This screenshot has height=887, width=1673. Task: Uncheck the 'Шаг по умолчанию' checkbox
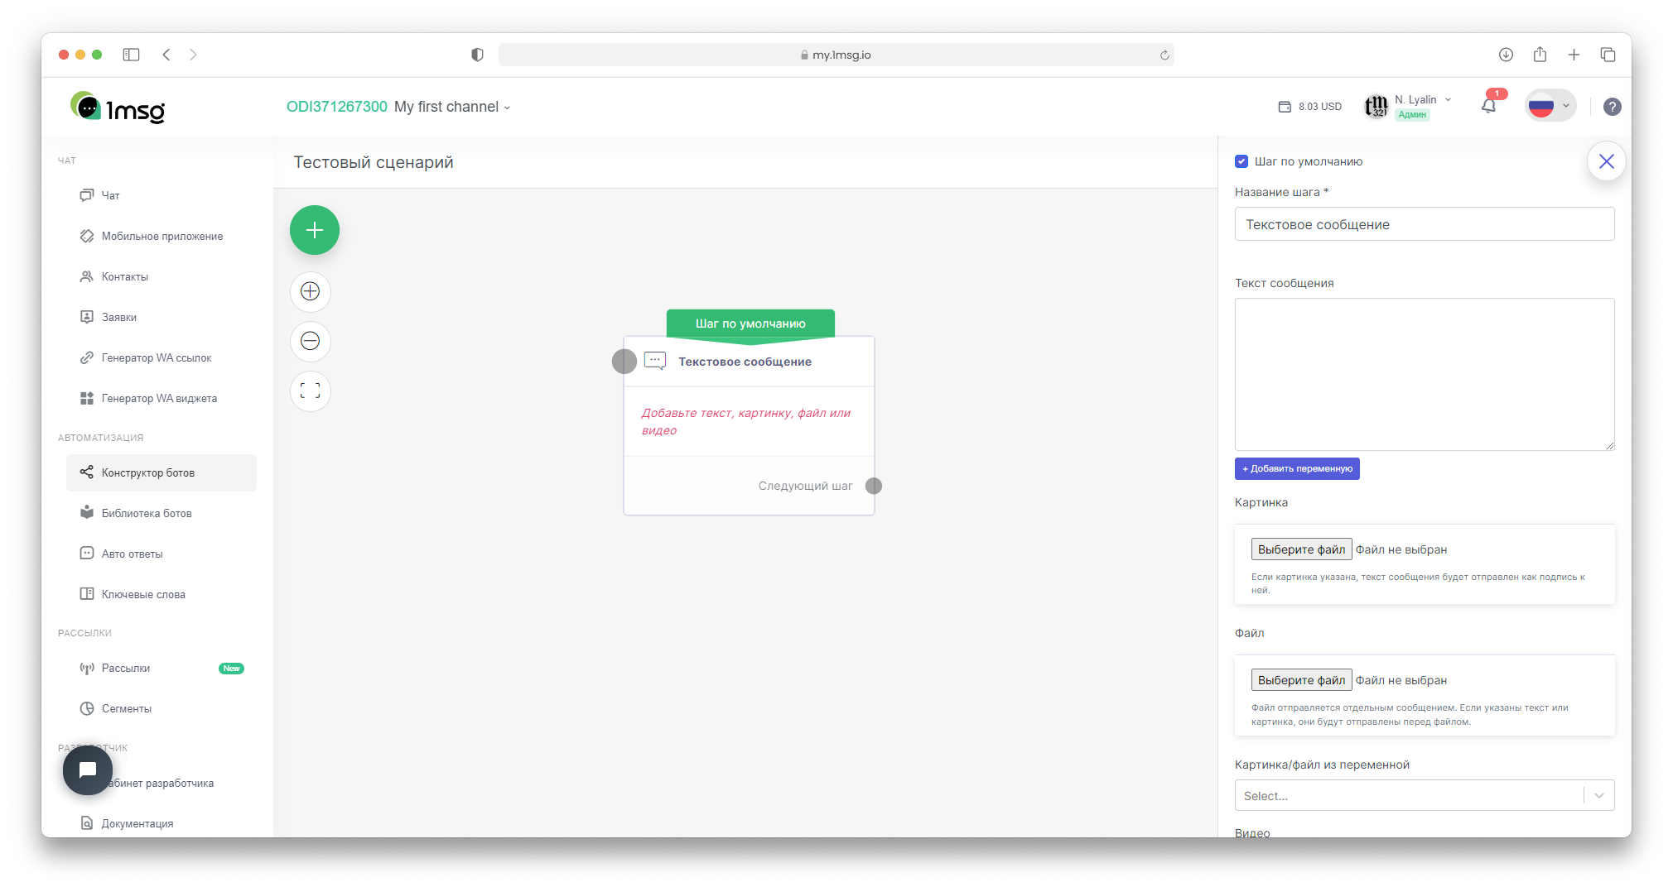pos(1241,161)
